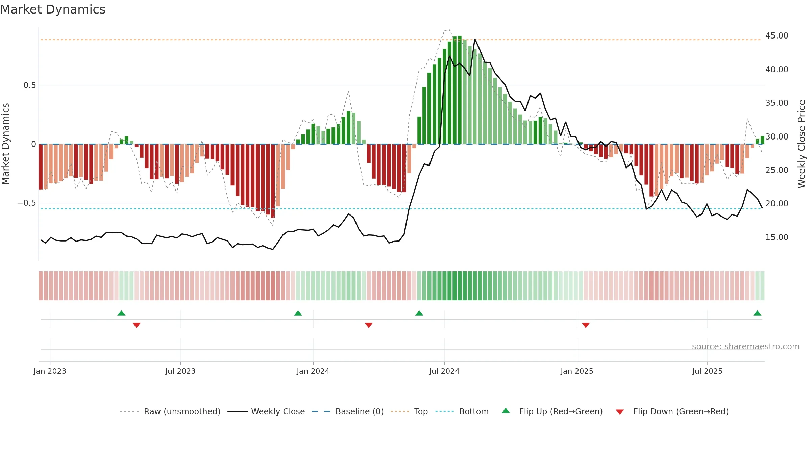Click the last green flip-up marker after Jul 2025

coord(757,313)
